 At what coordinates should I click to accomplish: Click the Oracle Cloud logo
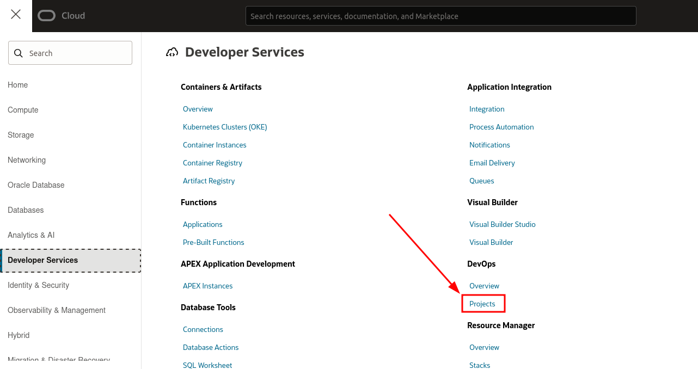coord(61,16)
